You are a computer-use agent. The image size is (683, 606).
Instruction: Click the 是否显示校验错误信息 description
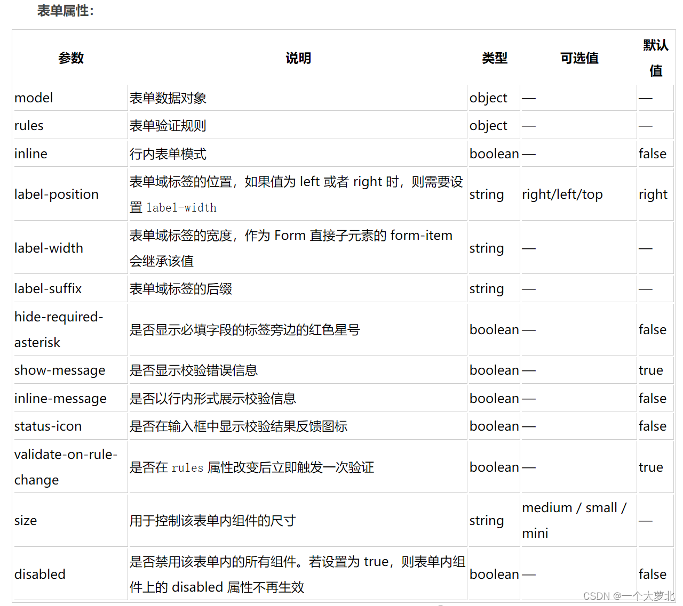pyautogui.click(x=194, y=370)
